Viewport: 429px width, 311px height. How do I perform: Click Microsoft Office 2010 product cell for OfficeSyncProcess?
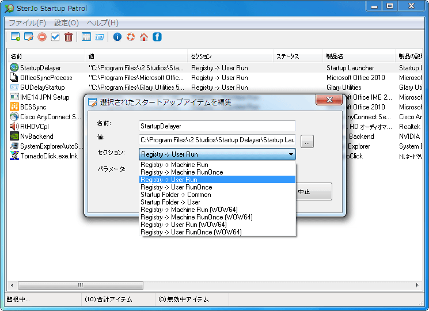[x=356, y=78]
